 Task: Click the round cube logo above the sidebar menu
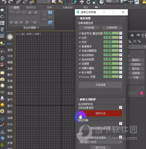tap(10, 37)
